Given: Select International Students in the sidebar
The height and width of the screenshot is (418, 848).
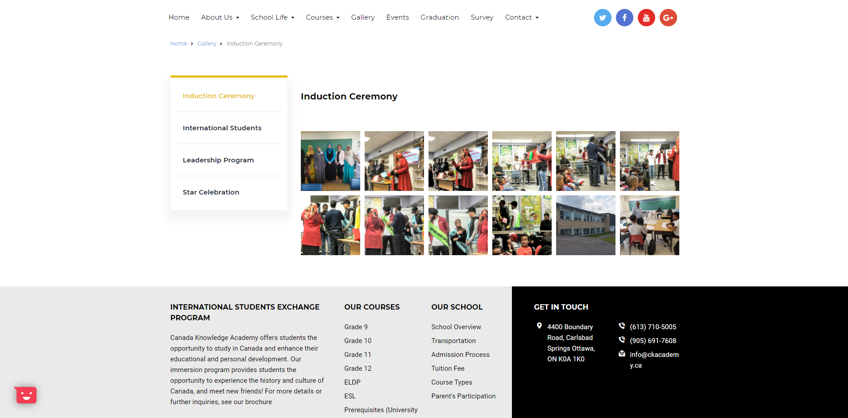Looking at the screenshot, I should coord(222,128).
